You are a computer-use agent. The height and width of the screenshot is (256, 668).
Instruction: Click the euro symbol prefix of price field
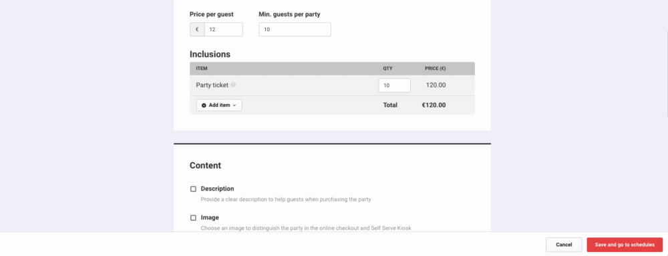point(197,29)
